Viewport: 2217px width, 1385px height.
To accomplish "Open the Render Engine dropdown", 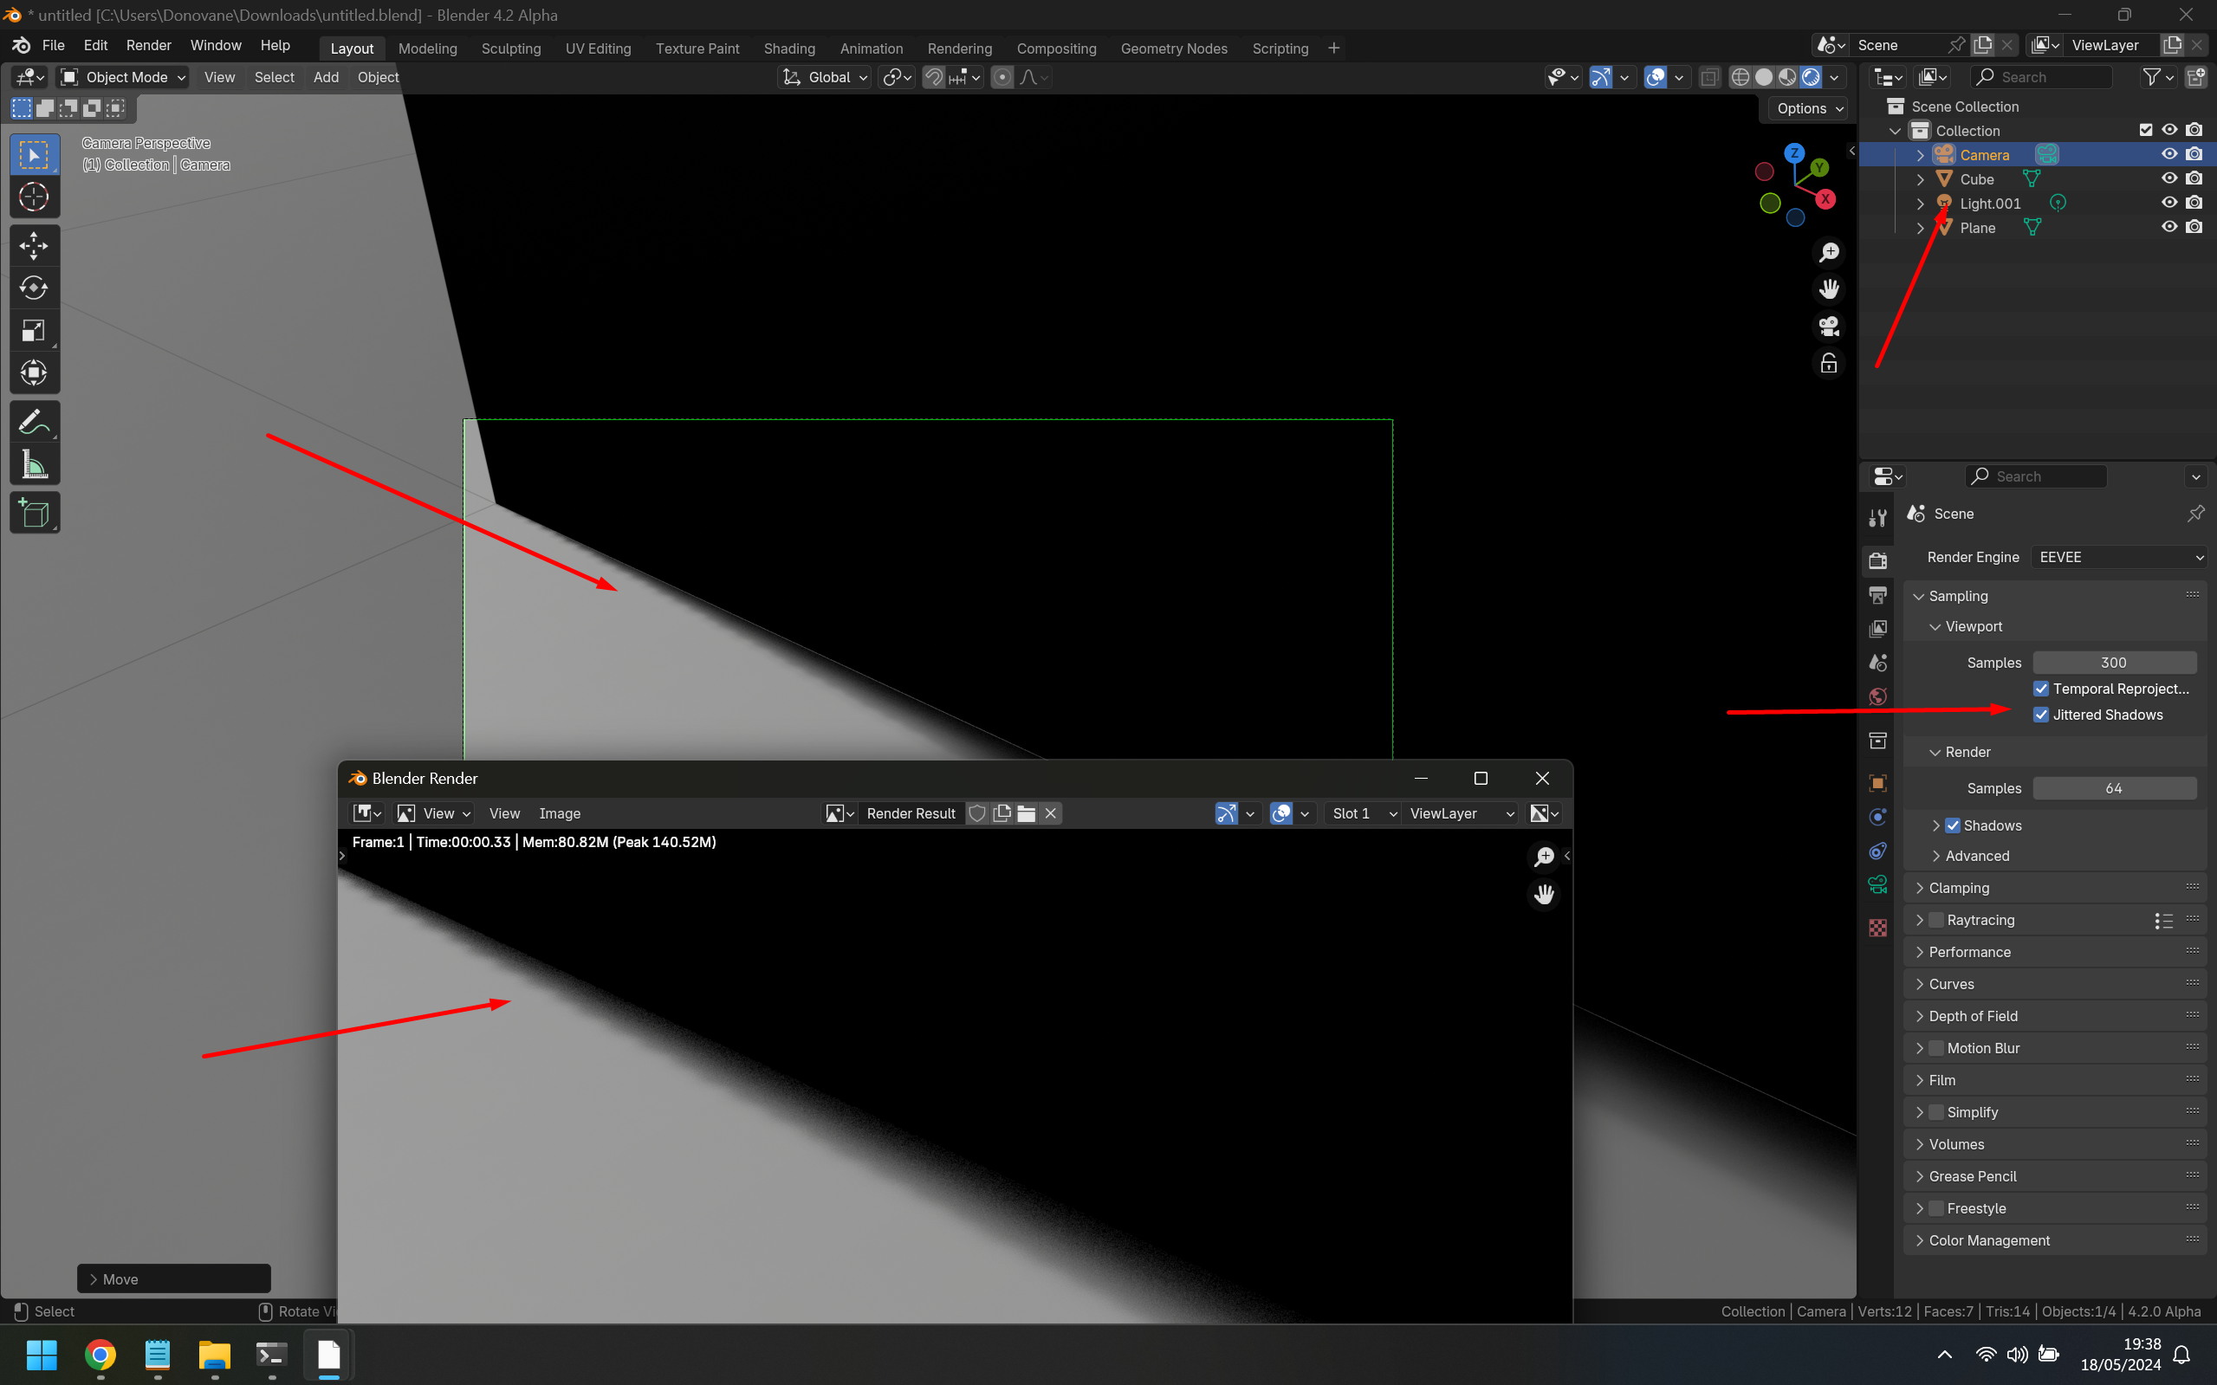I will pyautogui.click(x=2119, y=557).
